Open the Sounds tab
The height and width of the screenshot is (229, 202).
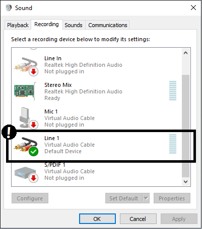[74, 25]
